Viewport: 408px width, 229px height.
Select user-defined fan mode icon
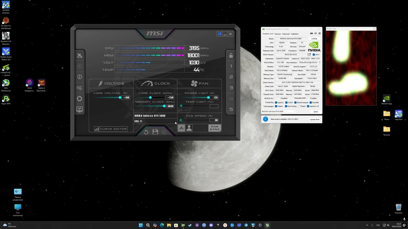tap(189, 128)
